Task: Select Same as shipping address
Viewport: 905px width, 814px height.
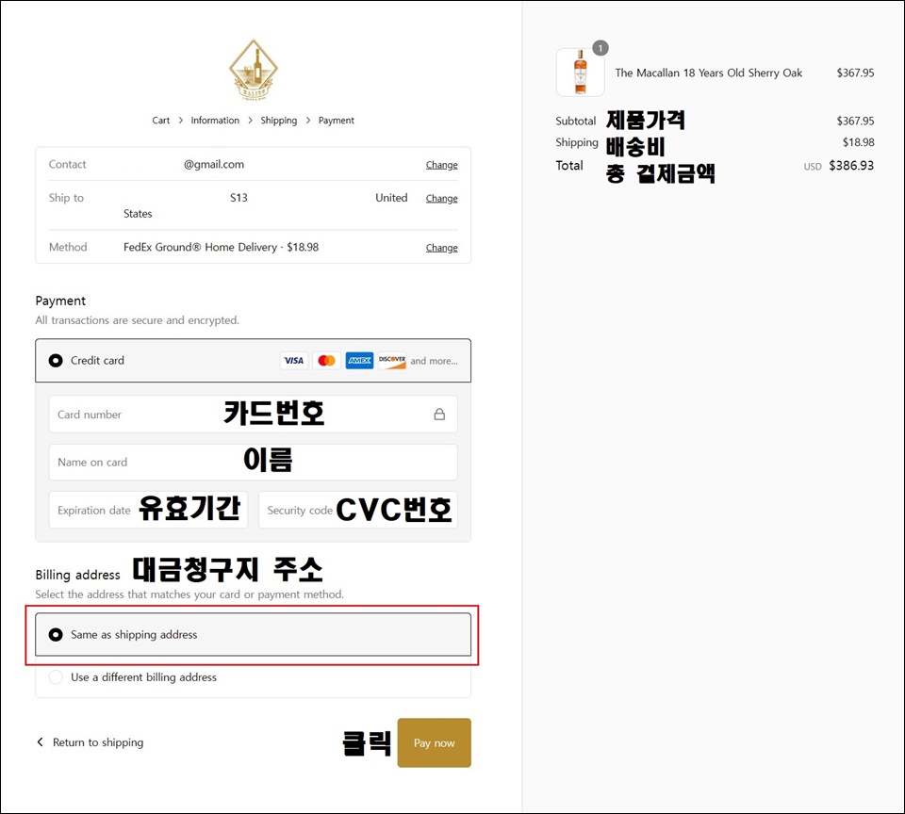Action: [253, 635]
